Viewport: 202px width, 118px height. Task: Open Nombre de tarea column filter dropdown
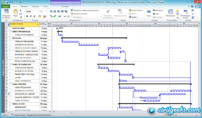38,24
